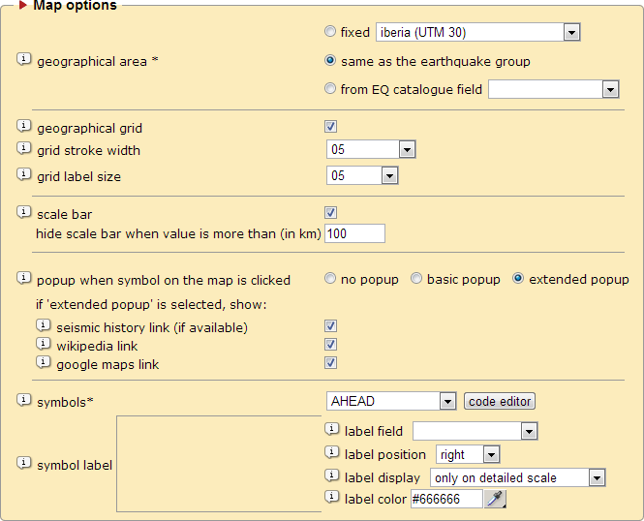644x521 pixels.
Task: Click info icon next to label display
Action: point(332,476)
